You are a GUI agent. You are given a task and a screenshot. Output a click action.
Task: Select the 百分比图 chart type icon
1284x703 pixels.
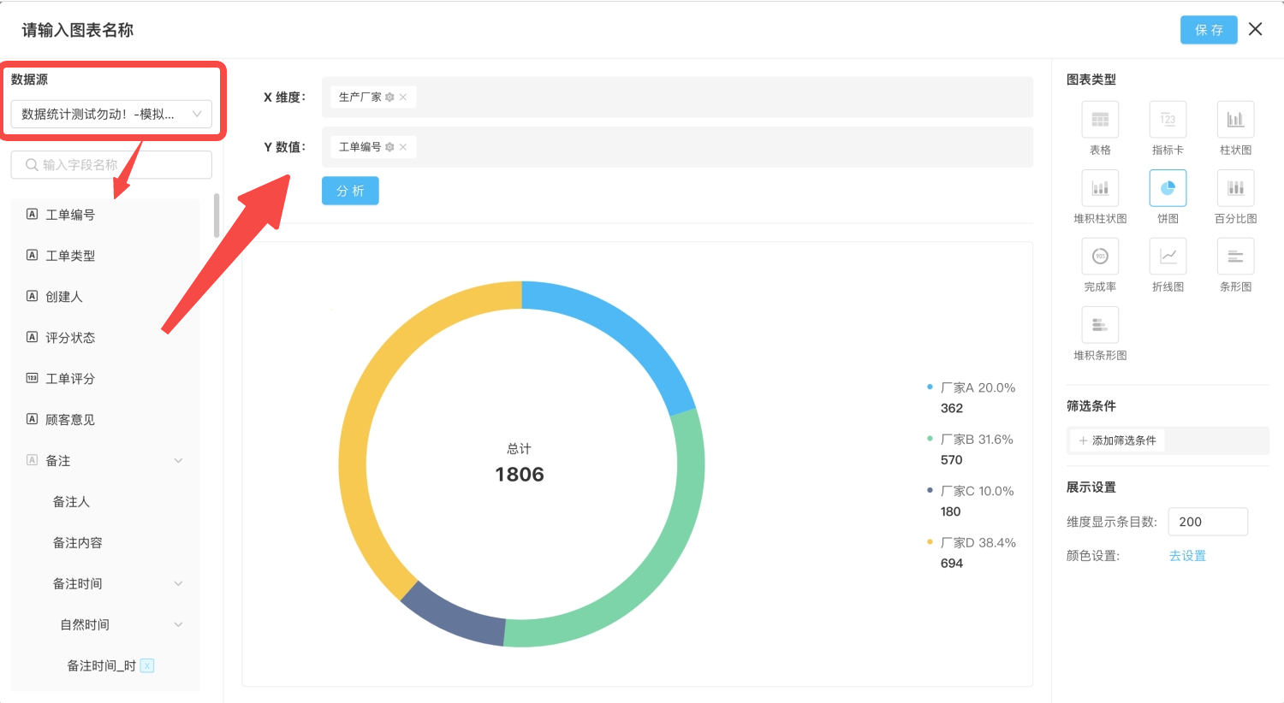1235,188
